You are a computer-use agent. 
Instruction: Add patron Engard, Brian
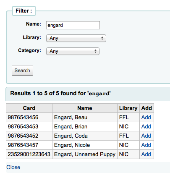coord(146,127)
